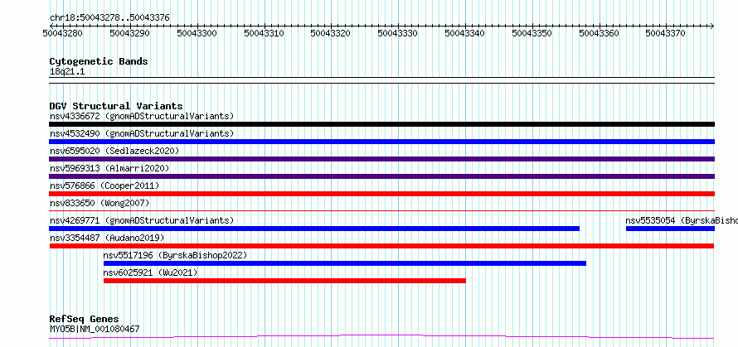Open the nsv4269771 blue variant bar
This screenshot has height=347, width=738.
314,229
